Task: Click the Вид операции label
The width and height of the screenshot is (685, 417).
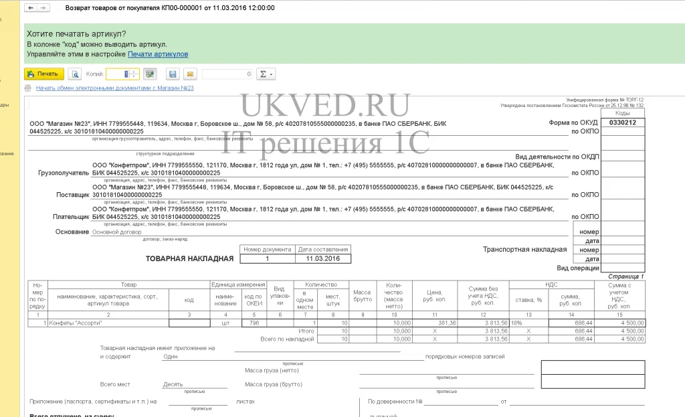Action: point(577,268)
